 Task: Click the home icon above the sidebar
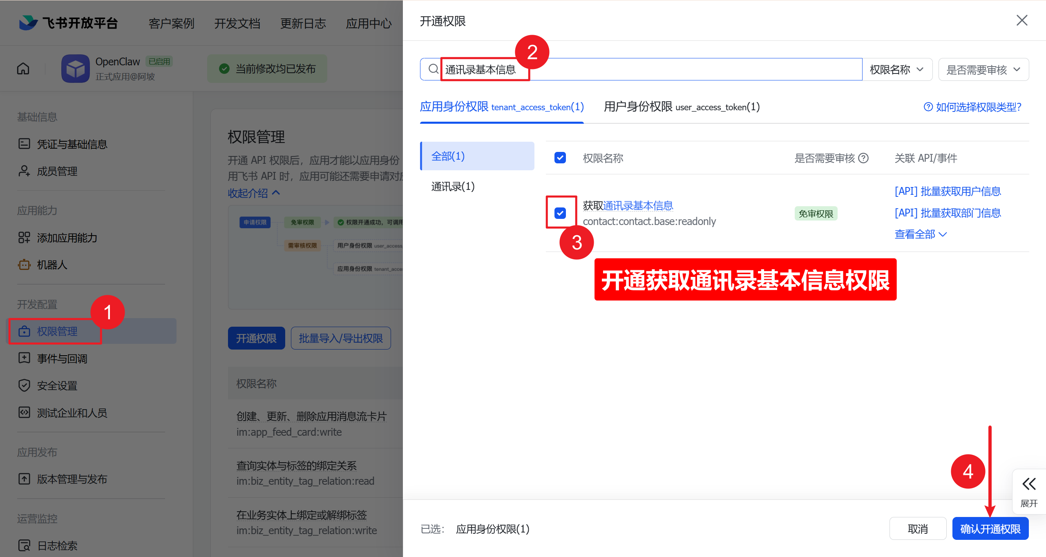pyautogui.click(x=23, y=69)
